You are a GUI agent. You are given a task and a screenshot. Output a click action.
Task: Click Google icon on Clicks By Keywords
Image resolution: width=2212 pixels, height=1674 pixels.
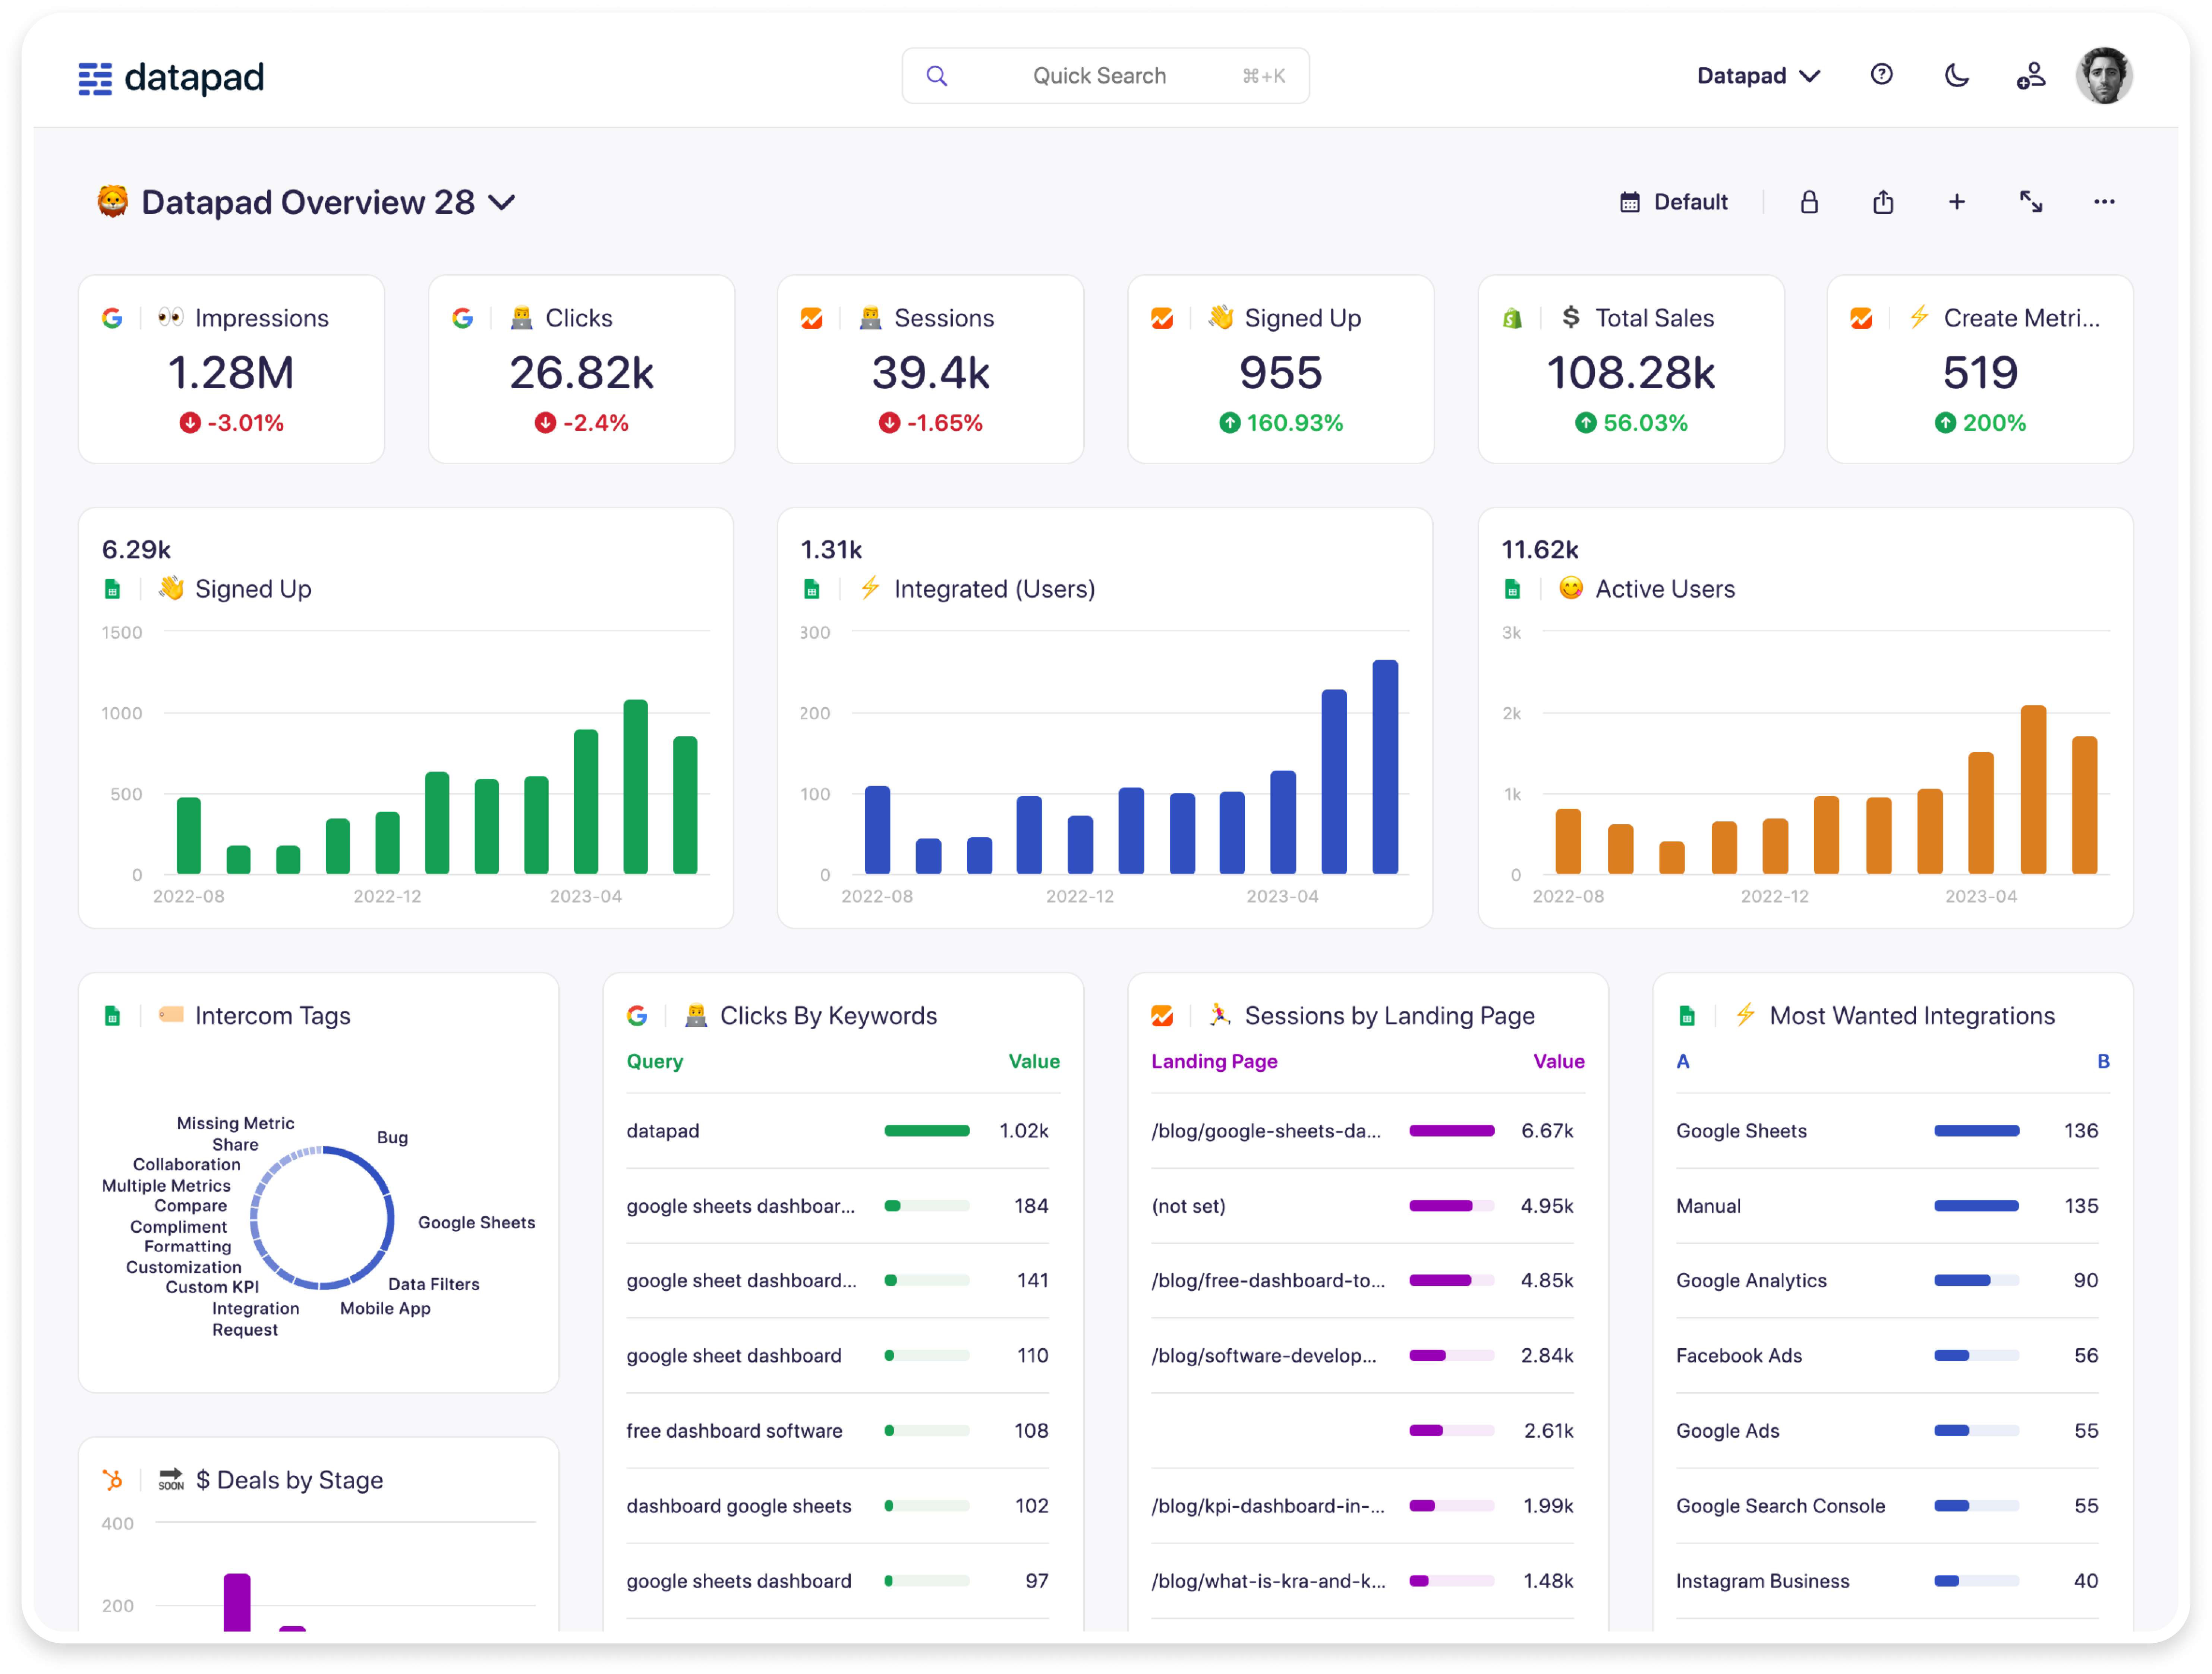[637, 1016]
